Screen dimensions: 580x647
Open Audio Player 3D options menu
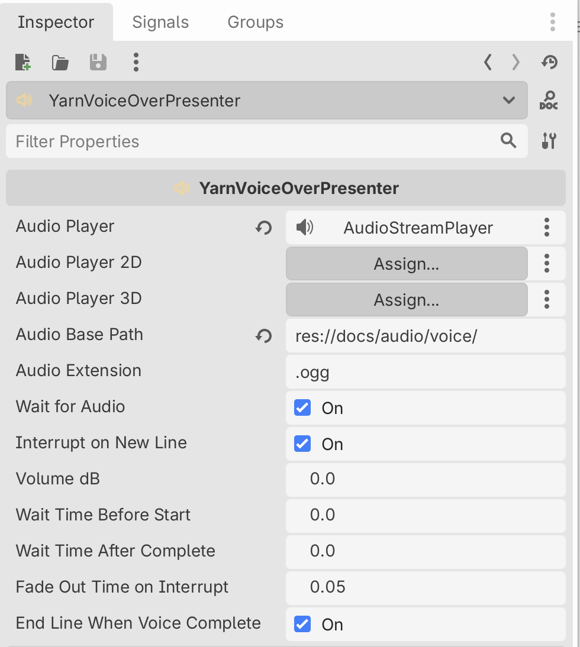point(547,299)
